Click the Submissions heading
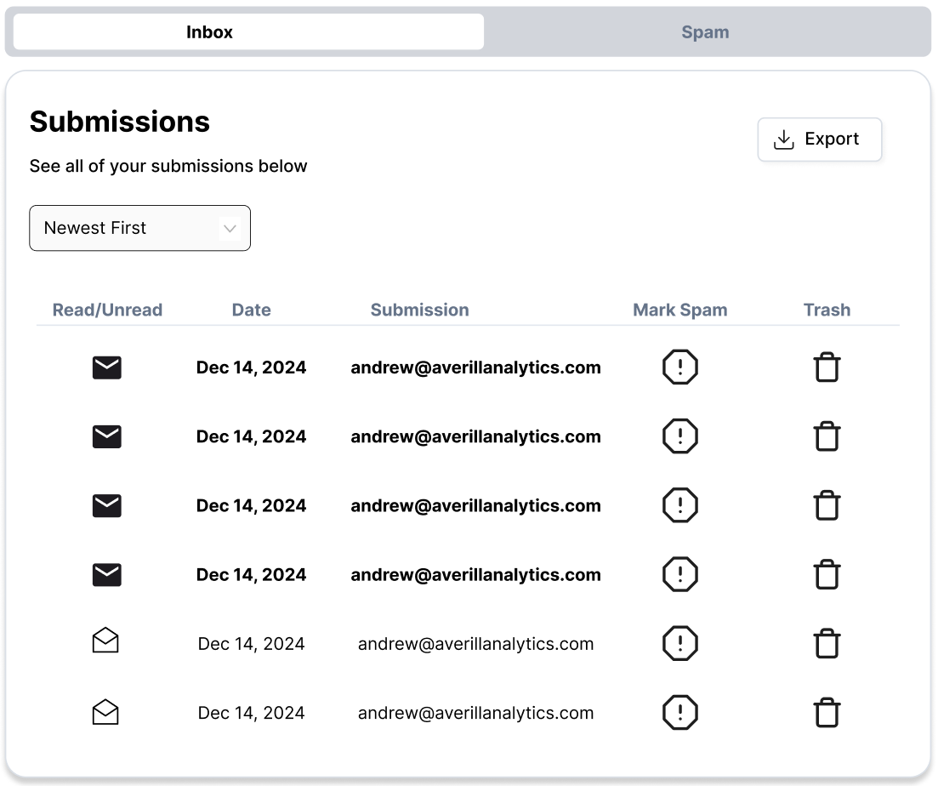The image size is (938, 786). (x=120, y=122)
